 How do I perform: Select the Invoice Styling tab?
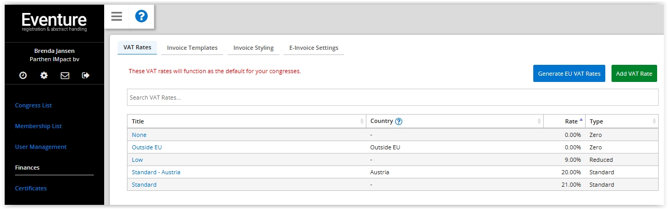click(x=253, y=48)
